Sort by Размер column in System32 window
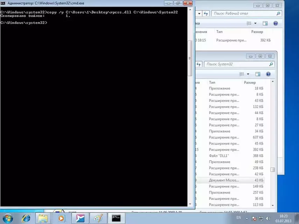This screenshot has height=224, width=299. (x=250, y=82)
